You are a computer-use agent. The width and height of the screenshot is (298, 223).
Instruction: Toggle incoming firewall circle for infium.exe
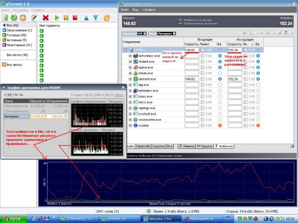pos(220,73)
